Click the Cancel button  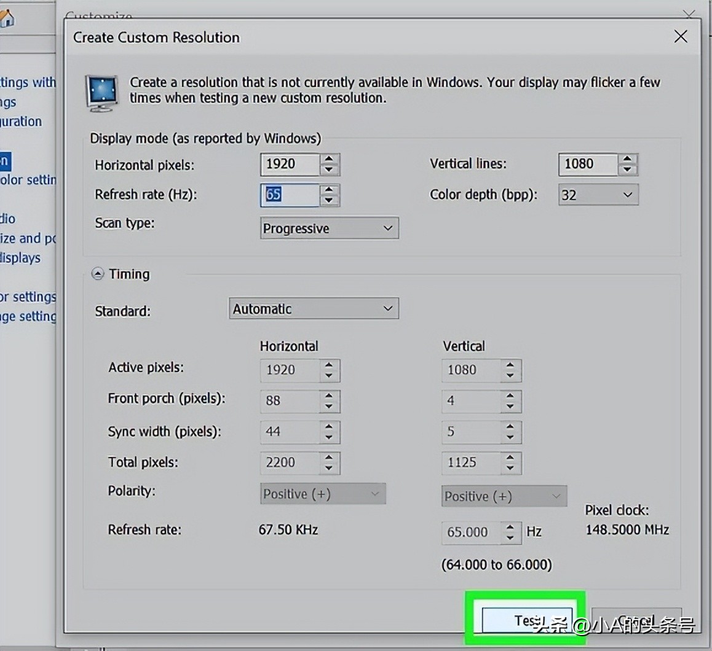pos(636,620)
